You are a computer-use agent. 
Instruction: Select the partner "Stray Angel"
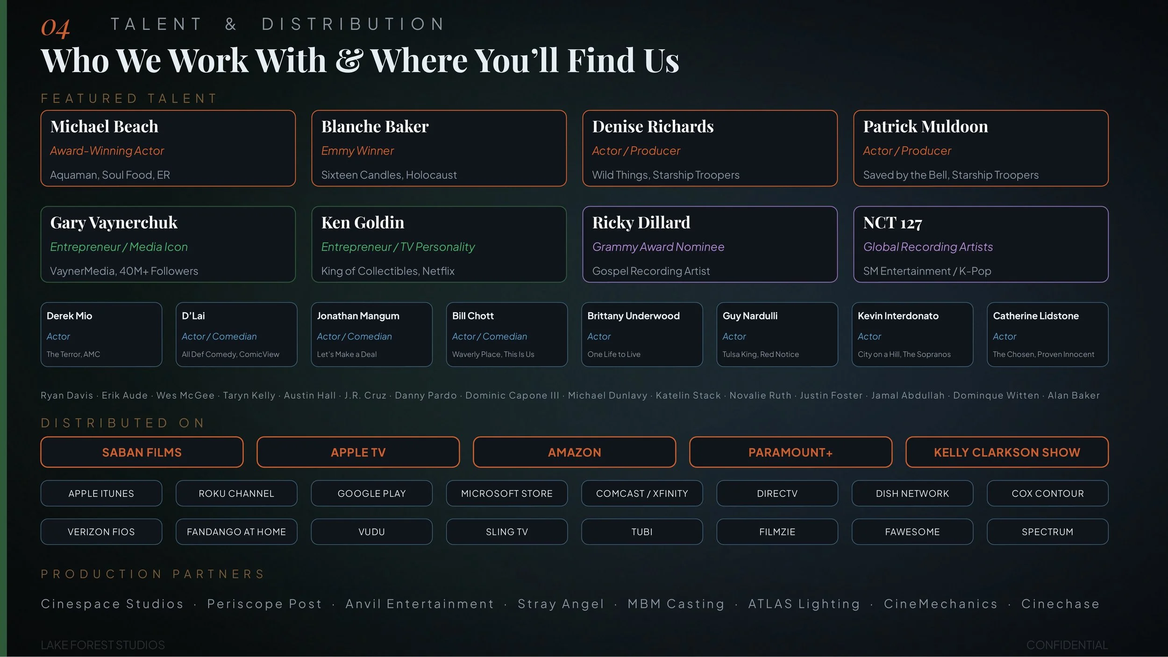pyautogui.click(x=561, y=604)
